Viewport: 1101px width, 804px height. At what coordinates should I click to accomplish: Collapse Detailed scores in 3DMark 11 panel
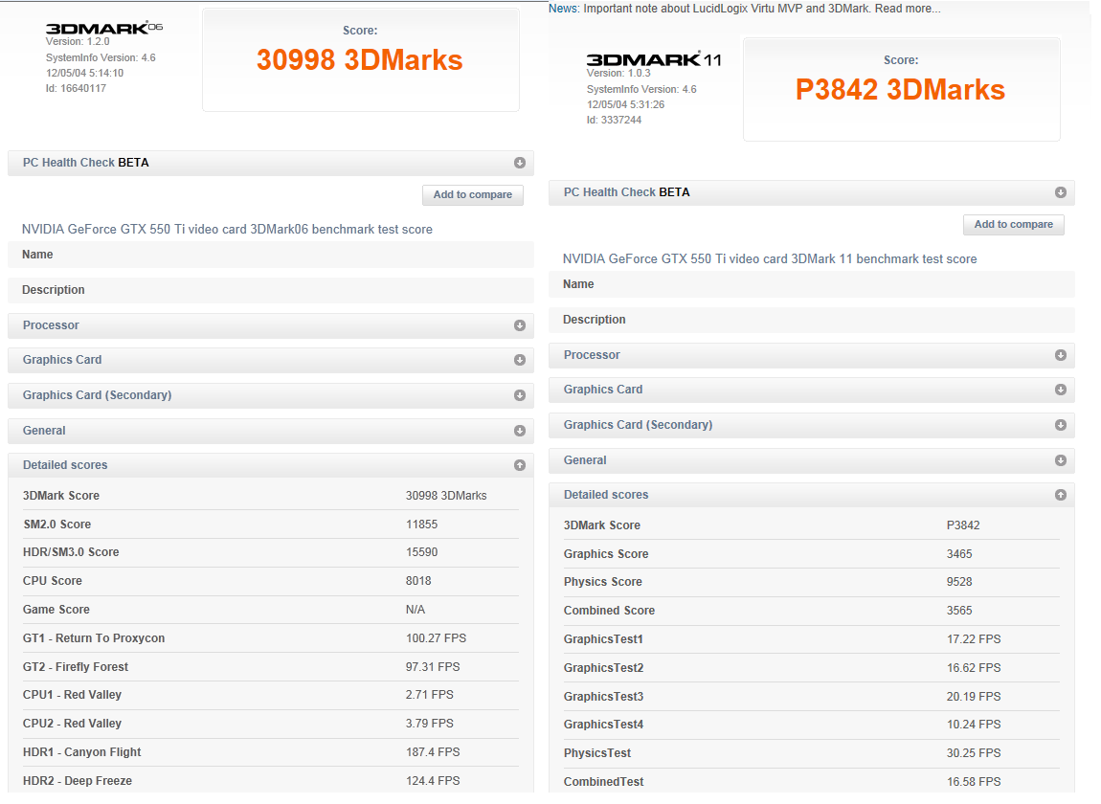(1060, 495)
